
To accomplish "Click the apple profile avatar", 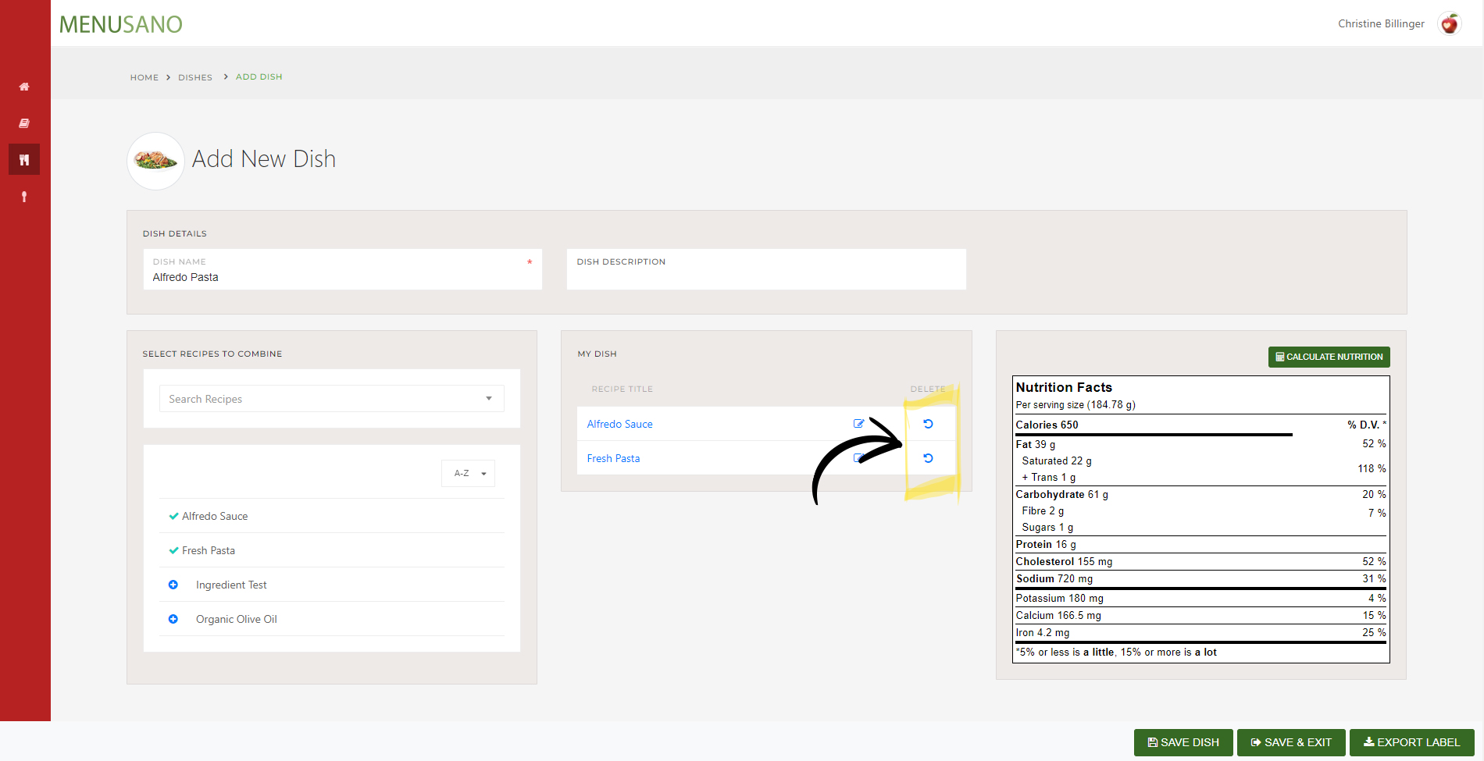I will (x=1449, y=24).
